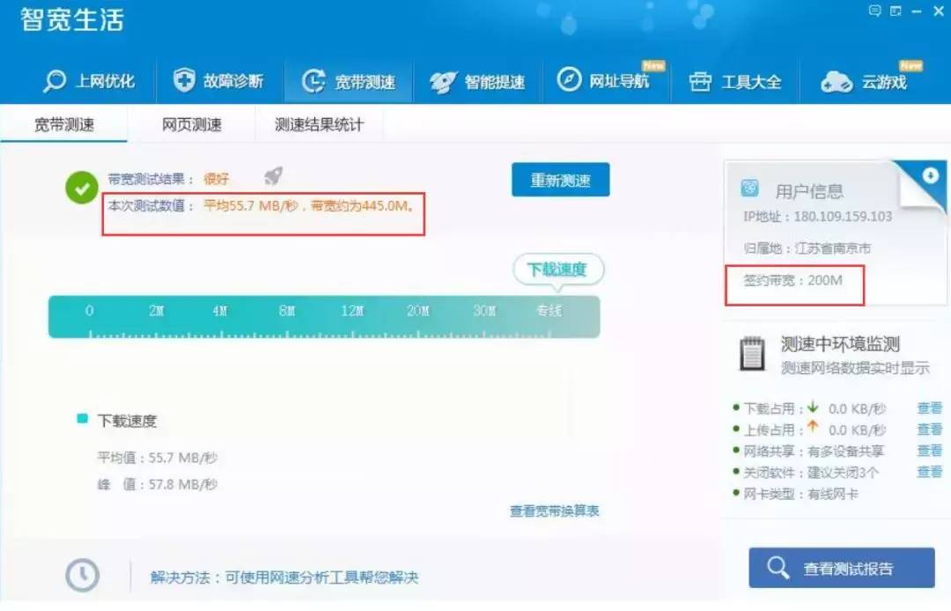The width and height of the screenshot is (951, 611).
Task: Click the 解决方法 network analysis tool text
Action: 284,577
